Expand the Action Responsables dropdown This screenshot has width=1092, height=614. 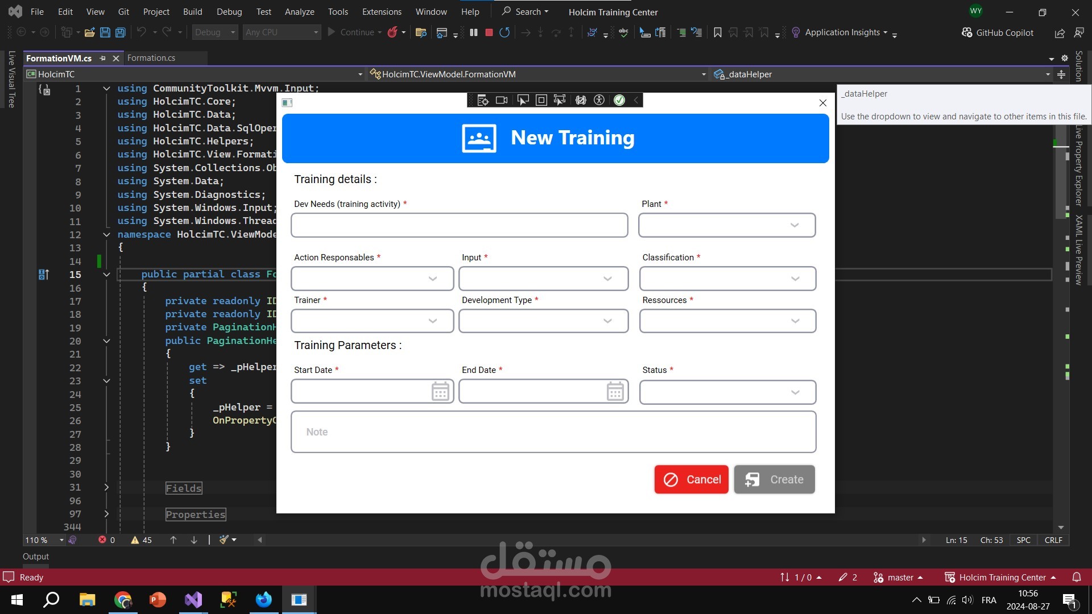pyautogui.click(x=373, y=279)
